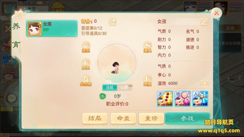Image resolution: width=244 pixels, height=137 pixels.
Task: Tap the 放生 release icon
Action: click(86, 64)
